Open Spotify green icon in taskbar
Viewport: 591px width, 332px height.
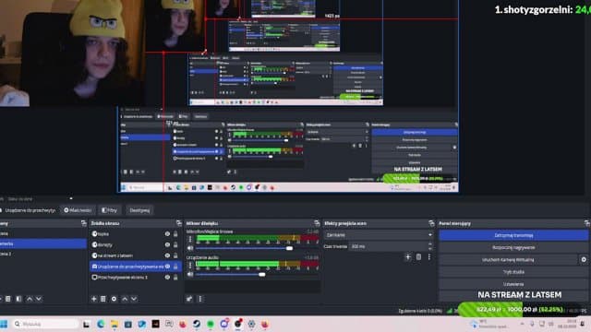click(211, 324)
